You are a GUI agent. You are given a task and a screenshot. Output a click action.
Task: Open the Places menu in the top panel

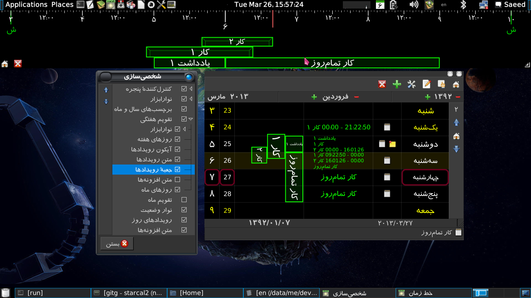tap(62, 5)
